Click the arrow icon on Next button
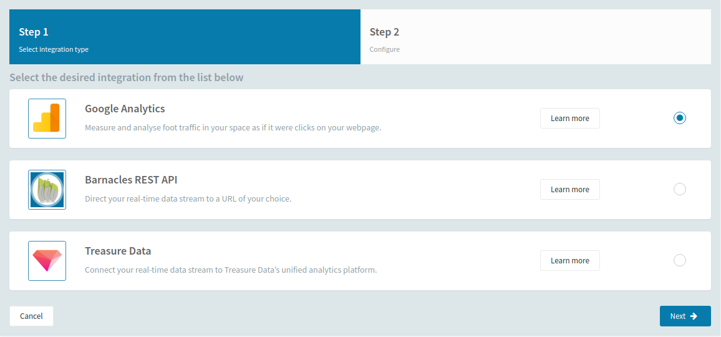Viewport: 721px width, 337px height. (694, 316)
